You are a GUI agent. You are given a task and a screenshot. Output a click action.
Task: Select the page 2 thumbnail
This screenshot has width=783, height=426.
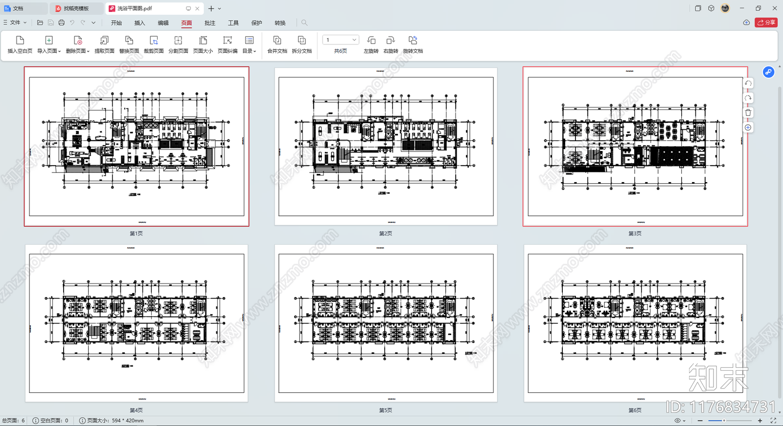(386, 147)
